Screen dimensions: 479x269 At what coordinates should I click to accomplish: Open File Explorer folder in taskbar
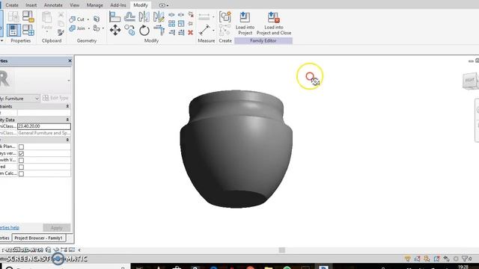[x=268, y=268]
